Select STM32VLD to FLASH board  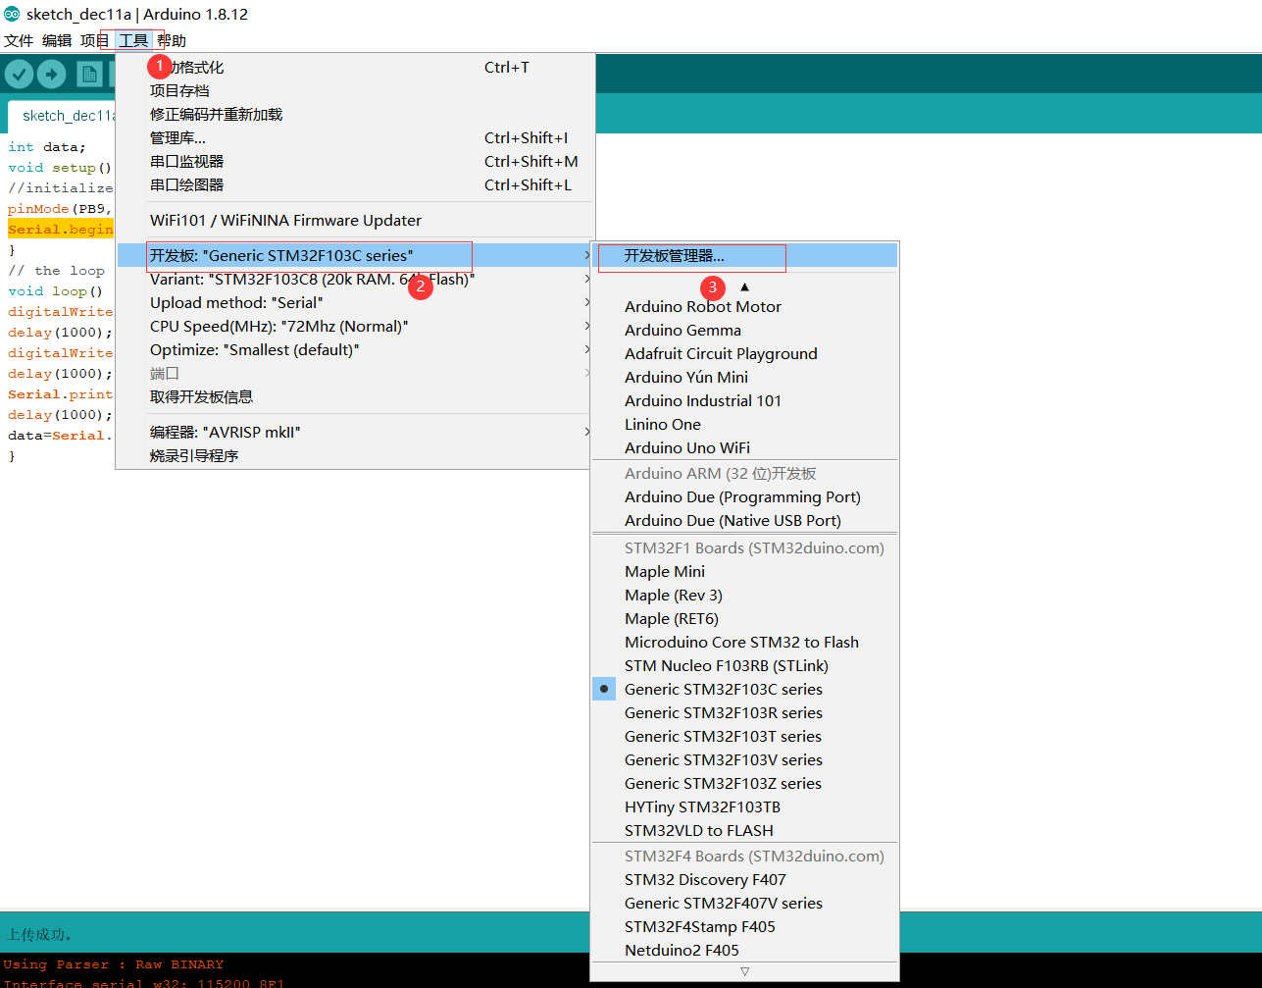[x=745, y=830]
